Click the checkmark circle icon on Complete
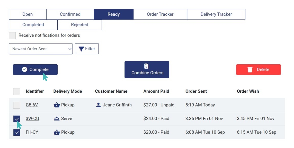Image resolution: width=294 pixels, height=148 pixels. pos(24,69)
